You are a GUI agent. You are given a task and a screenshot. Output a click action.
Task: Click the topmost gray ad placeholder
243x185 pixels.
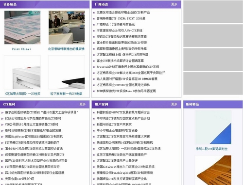[213, 12]
